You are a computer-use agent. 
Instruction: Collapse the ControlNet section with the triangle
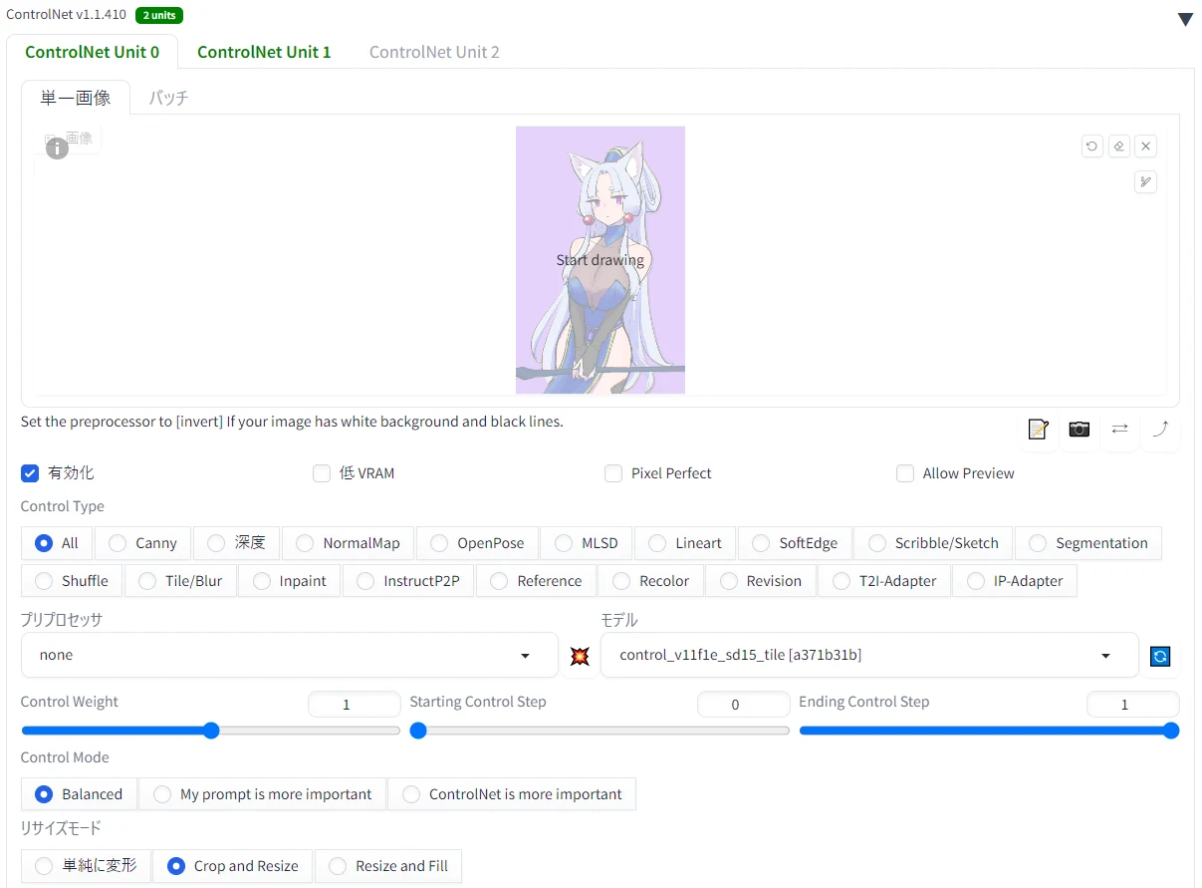click(x=1185, y=19)
